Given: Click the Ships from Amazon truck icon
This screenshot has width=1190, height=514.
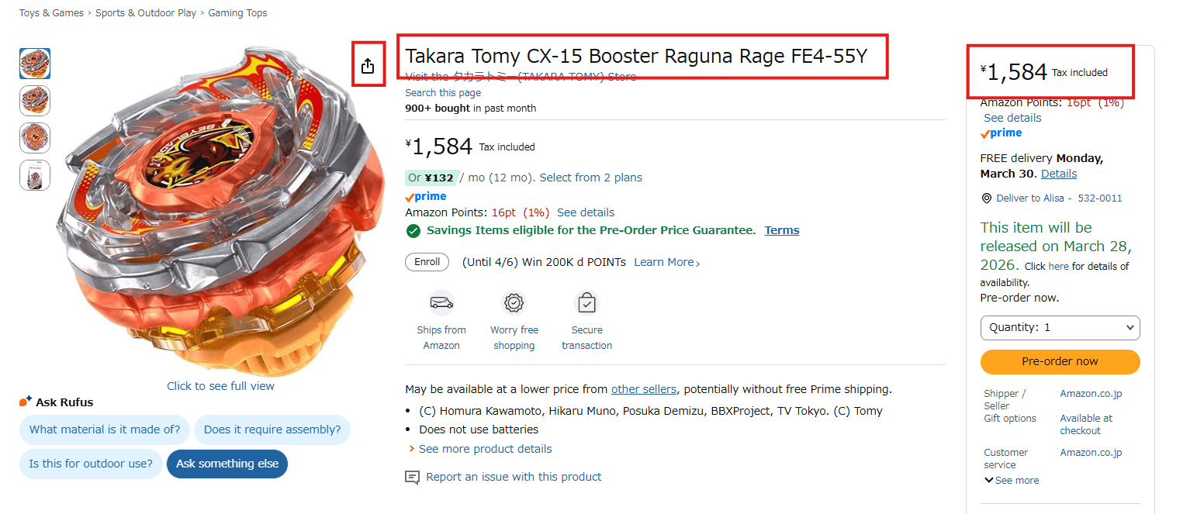Looking at the screenshot, I should point(441,302).
